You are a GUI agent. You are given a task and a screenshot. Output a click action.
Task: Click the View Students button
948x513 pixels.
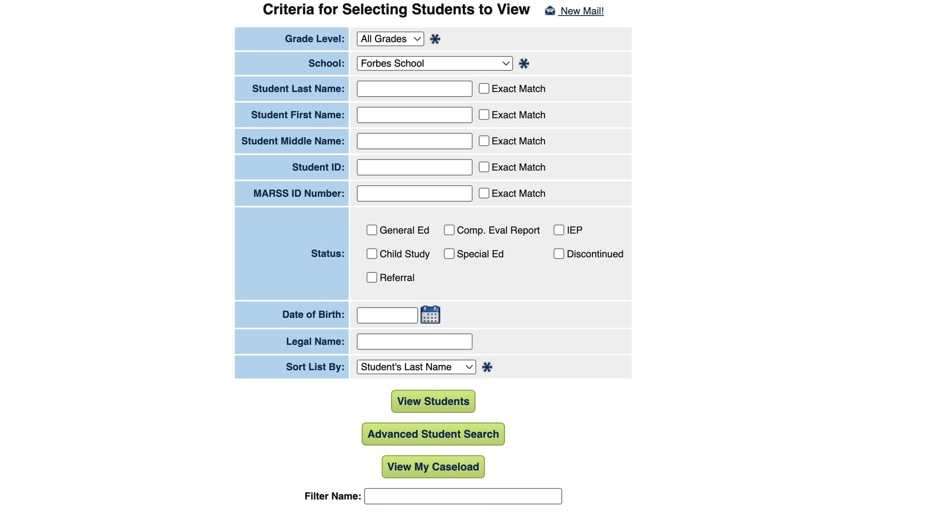433,401
